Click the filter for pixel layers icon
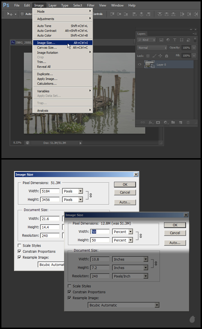Image resolution: width=202 pixels, height=329 pixels. tap(161, 40)
